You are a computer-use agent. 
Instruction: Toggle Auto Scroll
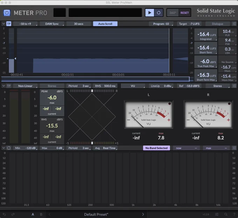[105, 24]
